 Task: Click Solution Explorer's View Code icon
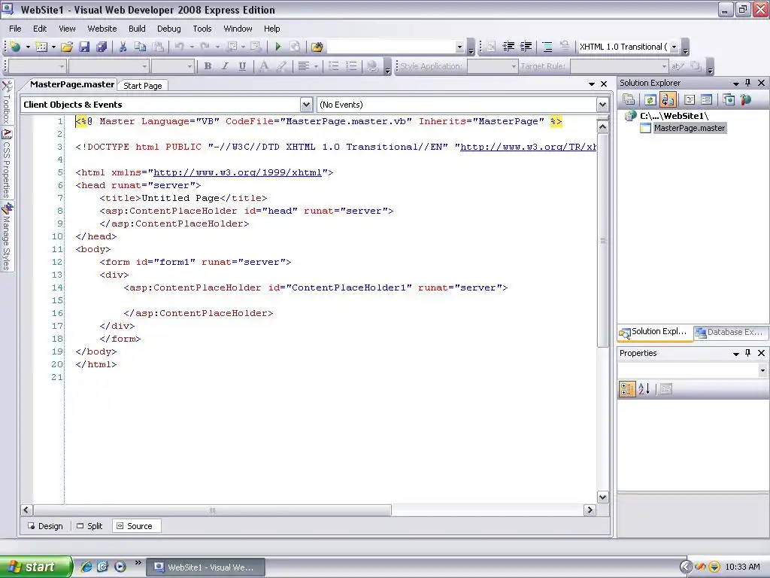coord(689,100)
